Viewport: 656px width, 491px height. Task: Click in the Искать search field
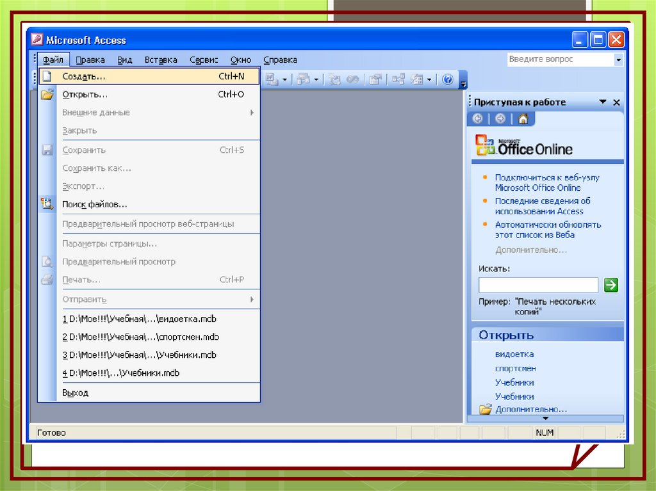pyautogui.click(x=538, y=286)
